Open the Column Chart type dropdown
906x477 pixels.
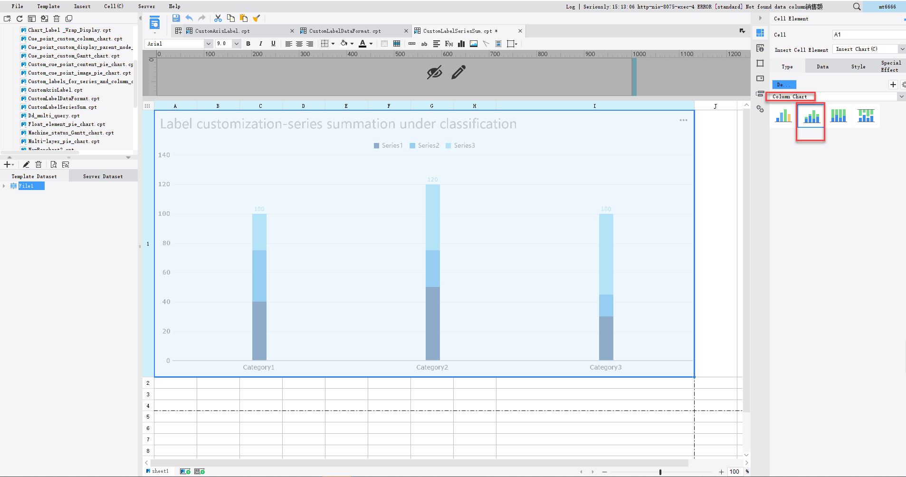click(x=901, y=96)
